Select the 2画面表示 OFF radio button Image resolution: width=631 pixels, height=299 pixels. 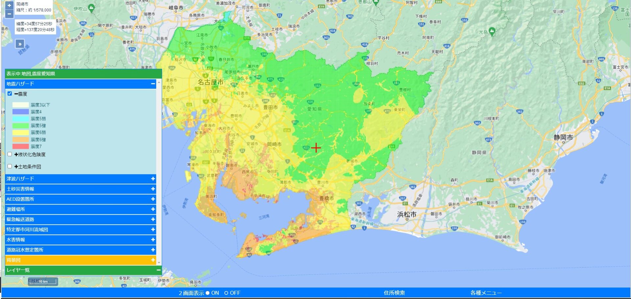(226, 293)
